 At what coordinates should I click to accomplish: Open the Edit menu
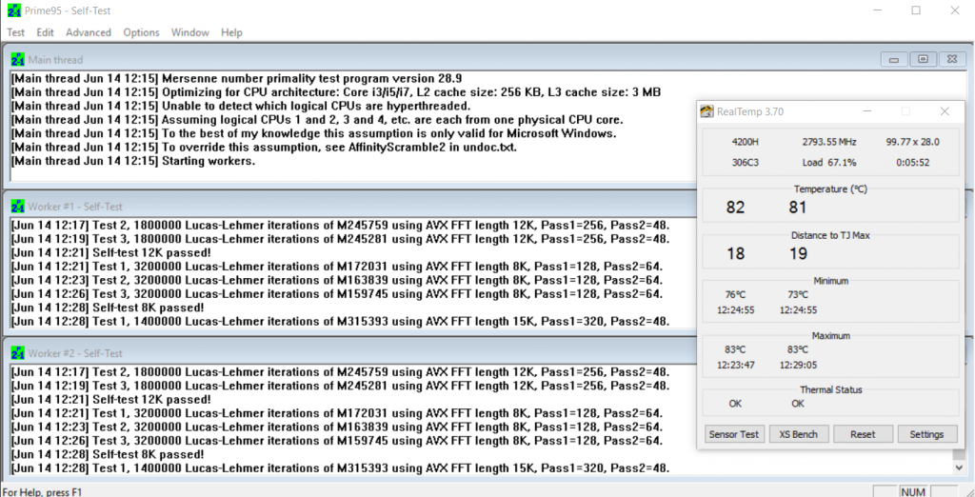click(x=45, y=32)
